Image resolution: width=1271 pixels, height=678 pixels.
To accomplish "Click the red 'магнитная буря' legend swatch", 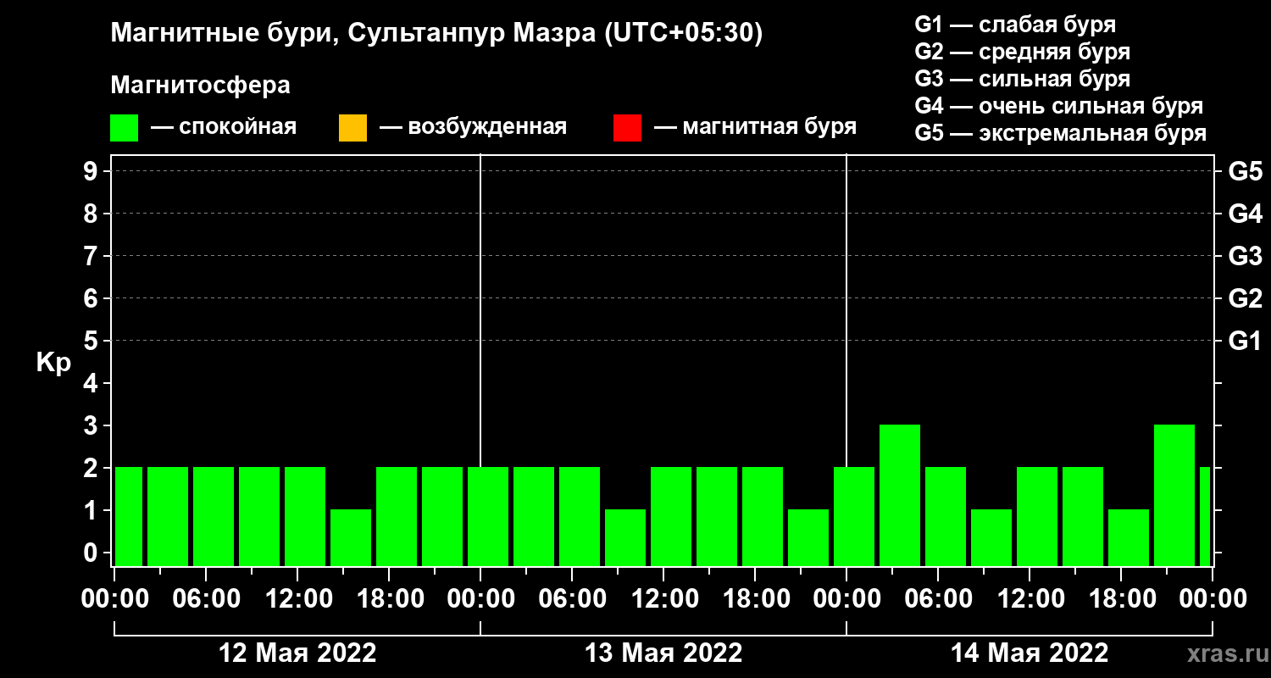I will tap(627, 128).
